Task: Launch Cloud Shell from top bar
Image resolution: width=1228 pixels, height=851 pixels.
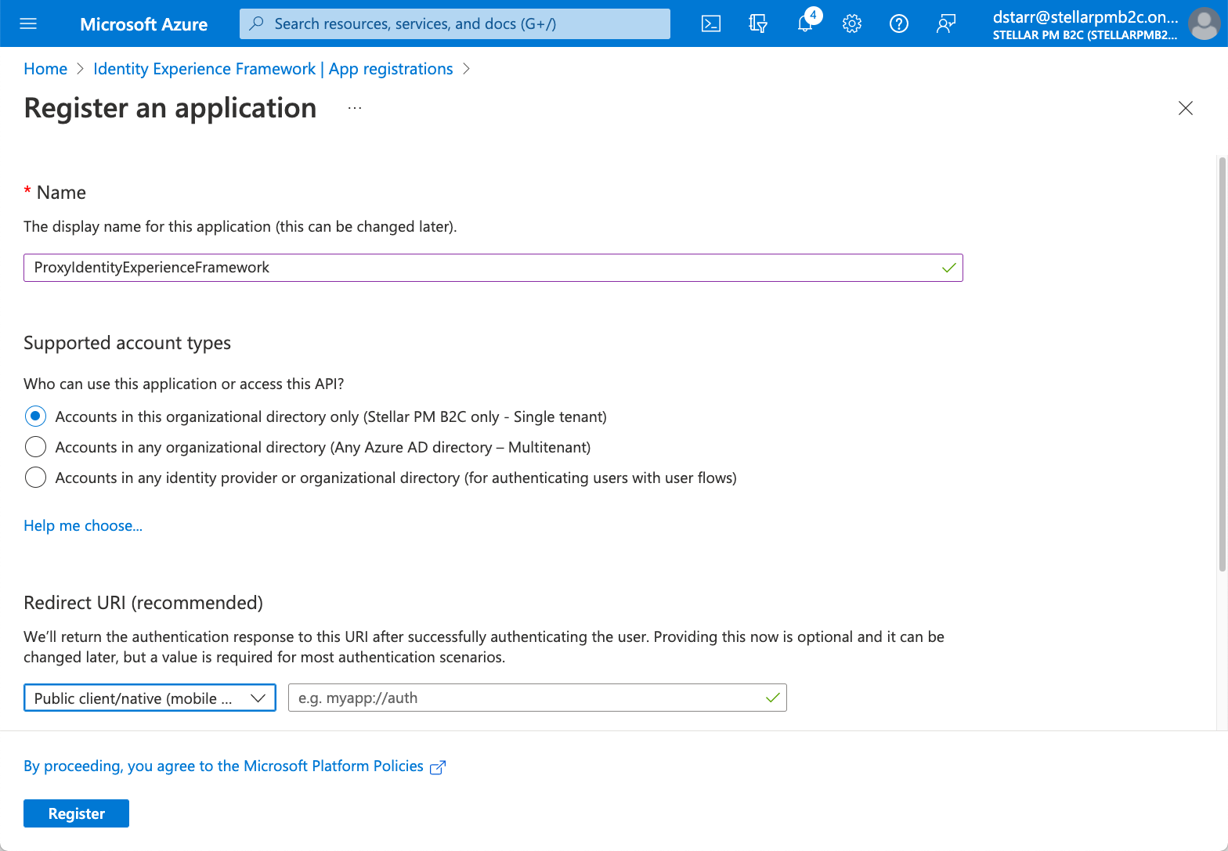Action: 710,23
